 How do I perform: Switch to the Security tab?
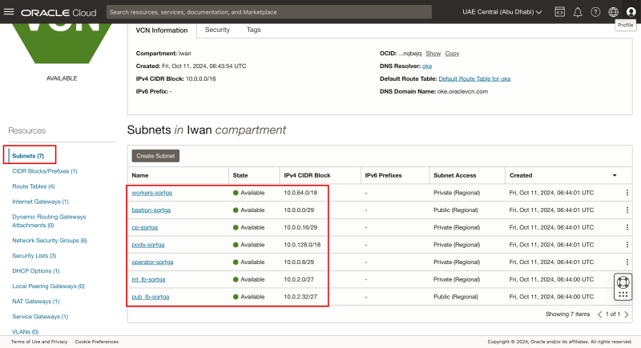pos(217,30)
